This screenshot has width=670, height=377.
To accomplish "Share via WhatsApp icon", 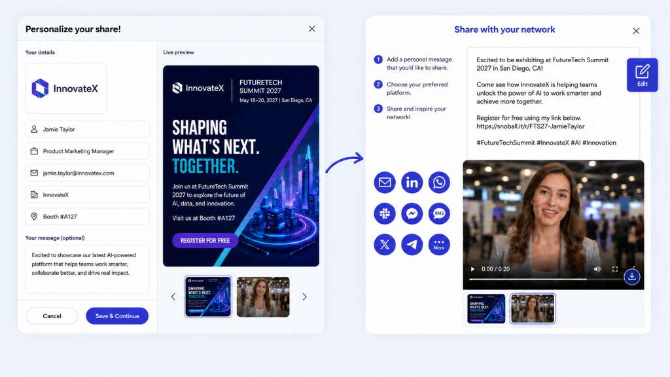I will 439,183.
